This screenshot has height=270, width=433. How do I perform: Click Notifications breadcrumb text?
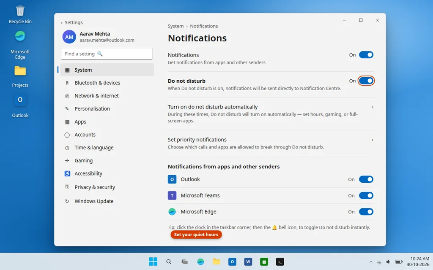click(x=204, y=26)
